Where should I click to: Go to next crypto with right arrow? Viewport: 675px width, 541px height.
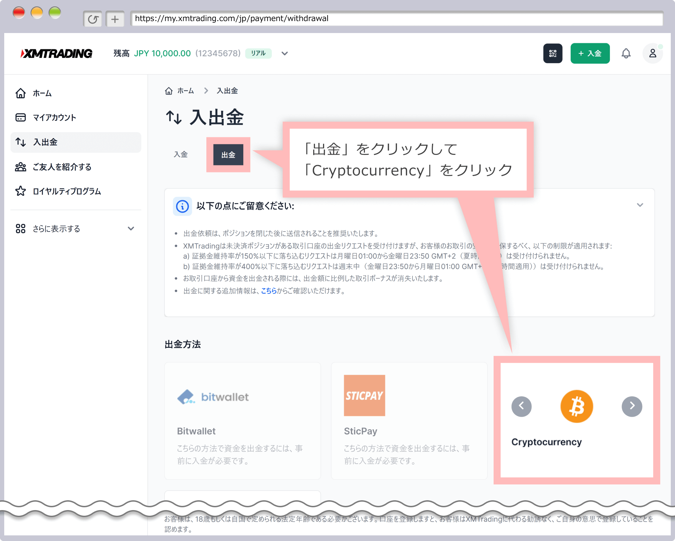(x=632, y=406)
